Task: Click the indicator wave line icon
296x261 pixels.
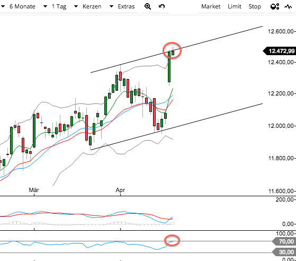Action: (288, 7)
